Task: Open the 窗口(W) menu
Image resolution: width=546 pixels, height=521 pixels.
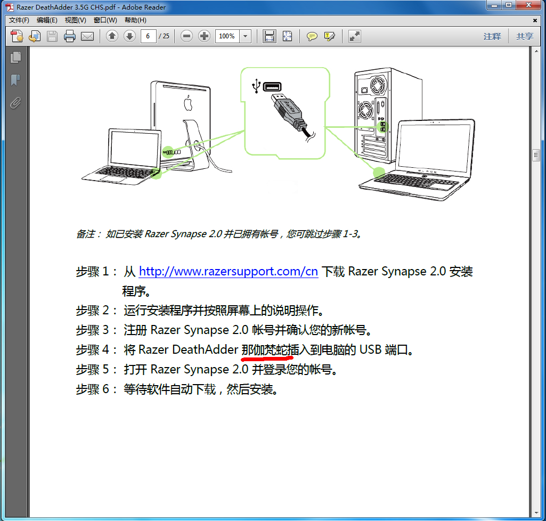Action: click(x=105, y=20)
